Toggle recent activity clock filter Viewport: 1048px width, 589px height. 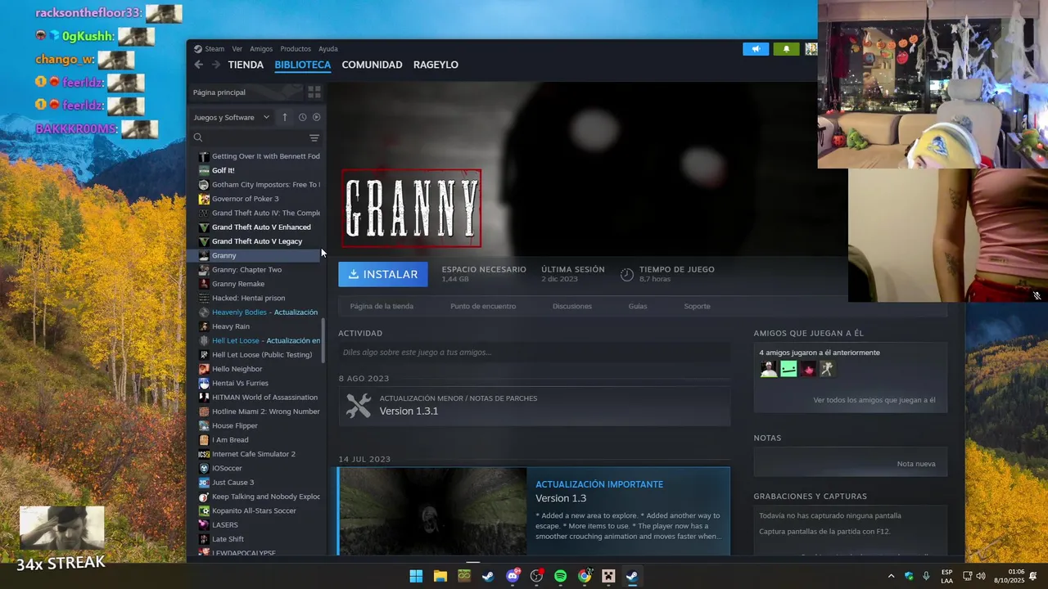[x=302, y=117]
